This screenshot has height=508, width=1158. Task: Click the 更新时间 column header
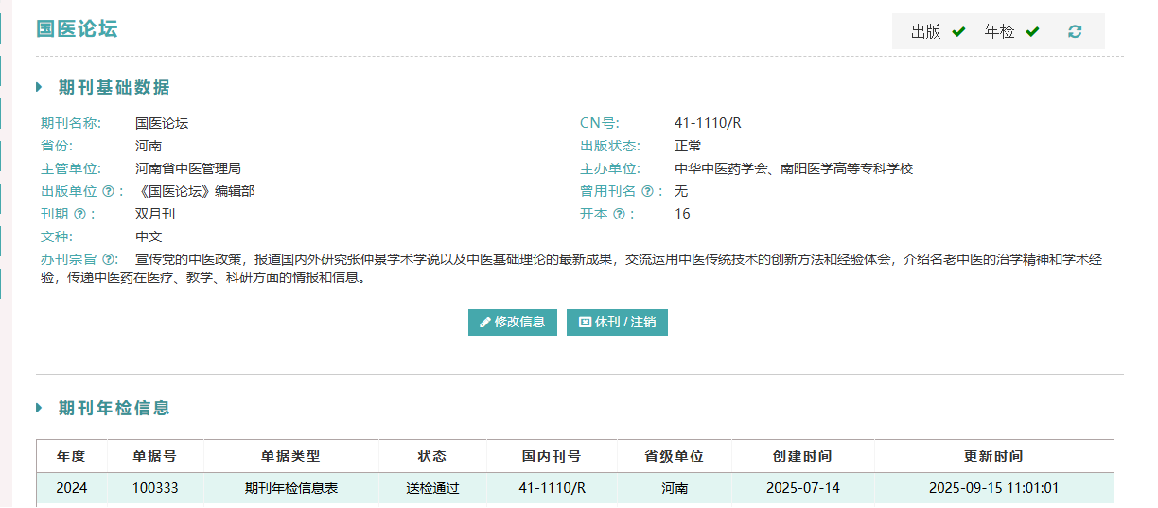click(993, 456)
